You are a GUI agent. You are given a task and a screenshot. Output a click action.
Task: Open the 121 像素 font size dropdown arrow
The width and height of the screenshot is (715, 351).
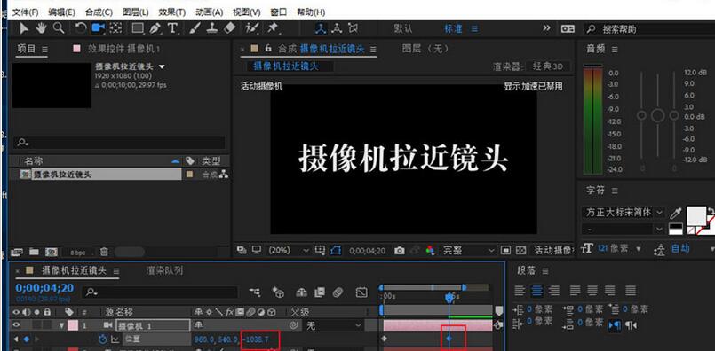639,248
